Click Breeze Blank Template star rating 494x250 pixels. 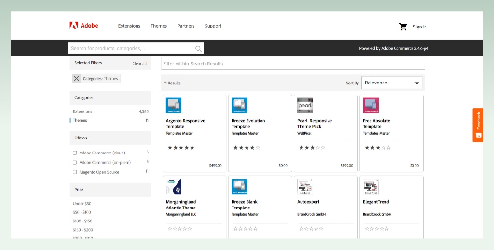point(246,229)
